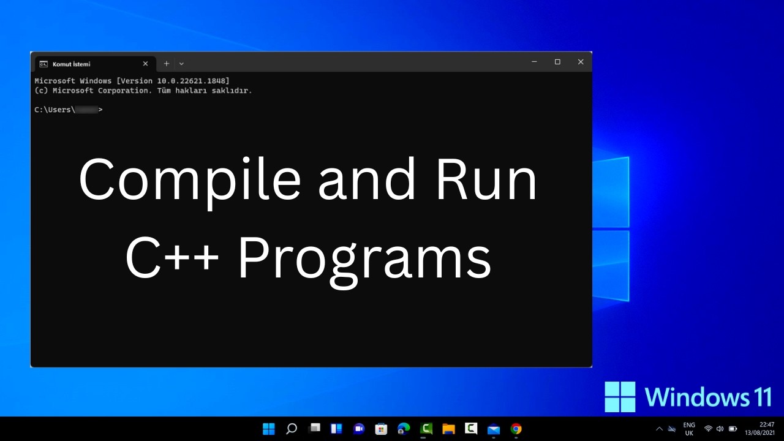Viewport: 784px width, 441px height.
Task: Open the clock showing 22:47
Action: pos(759,429)
